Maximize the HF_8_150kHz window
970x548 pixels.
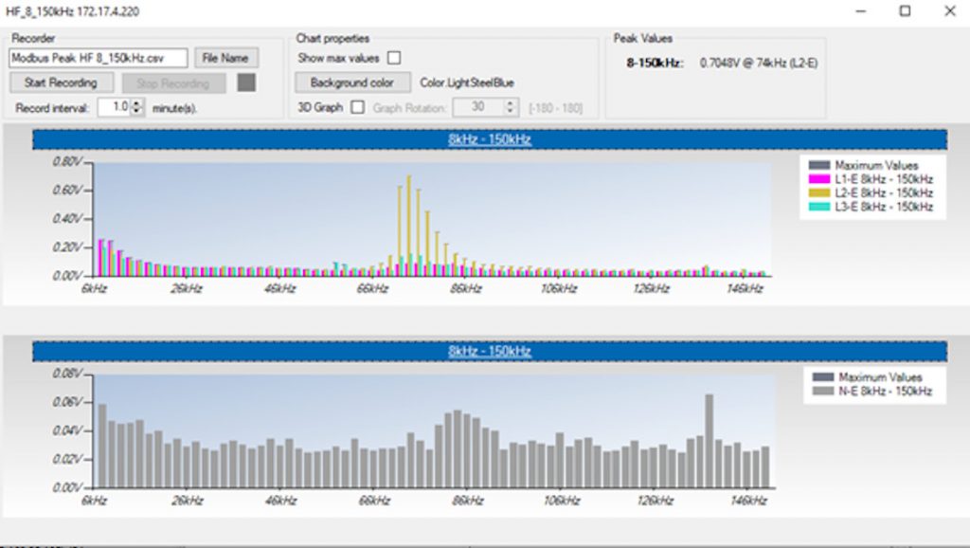point(905,11)
